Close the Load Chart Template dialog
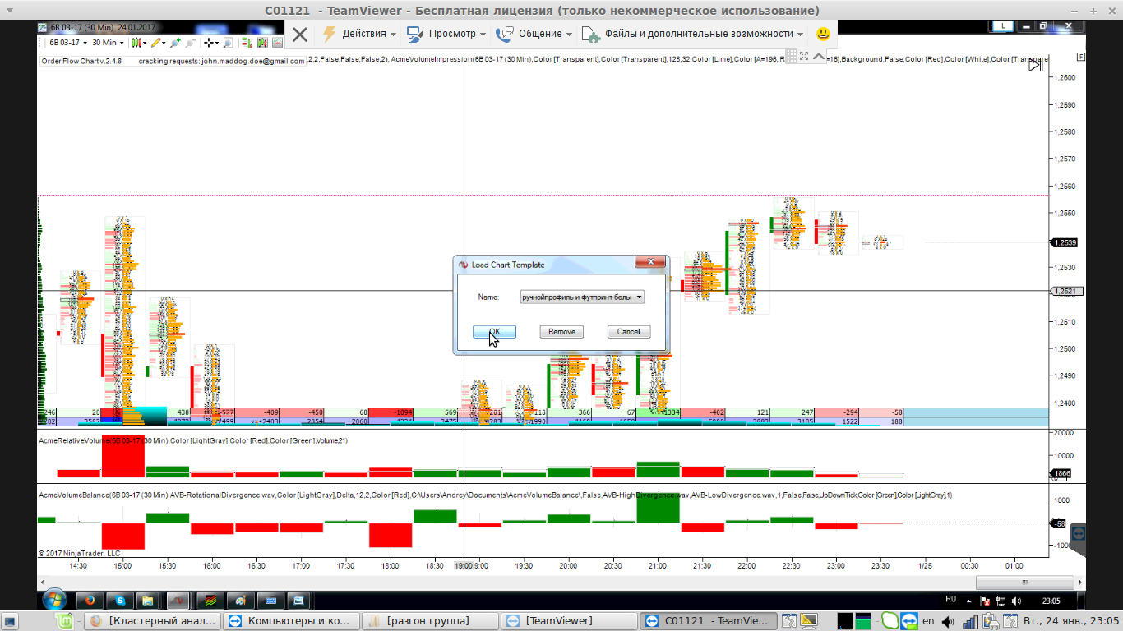The image size is (1123, 631). tap(649, 262)
